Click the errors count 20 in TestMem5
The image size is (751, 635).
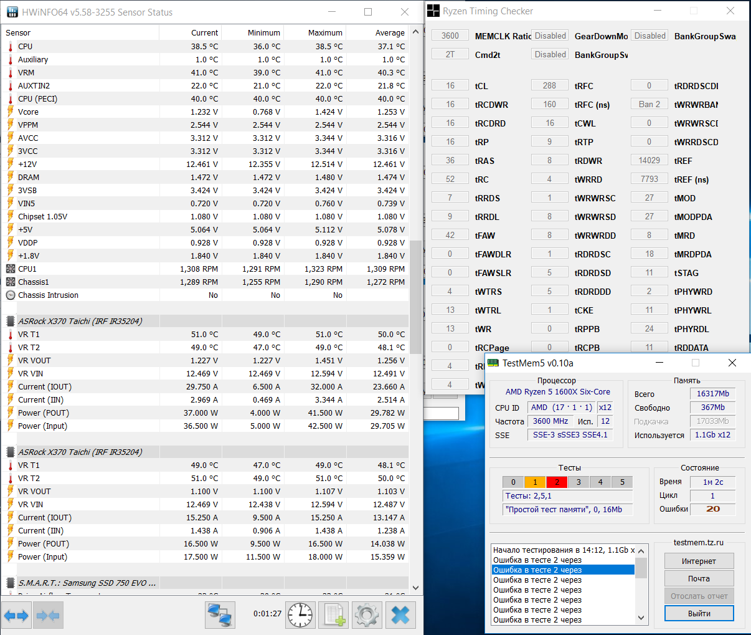tap(713, 508)
